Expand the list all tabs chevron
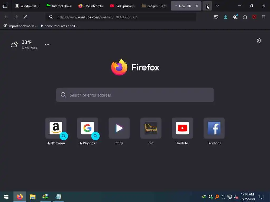Screen dimensions: 270x202 (218, 6)
